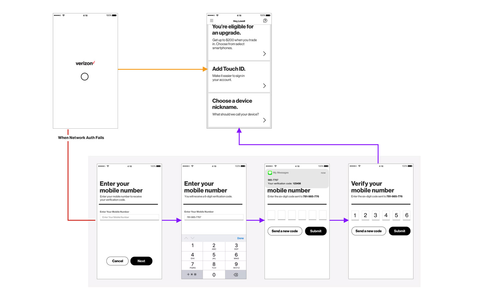Click the code box containing digit 3
480x300 pixels.
tap(376, 215)
